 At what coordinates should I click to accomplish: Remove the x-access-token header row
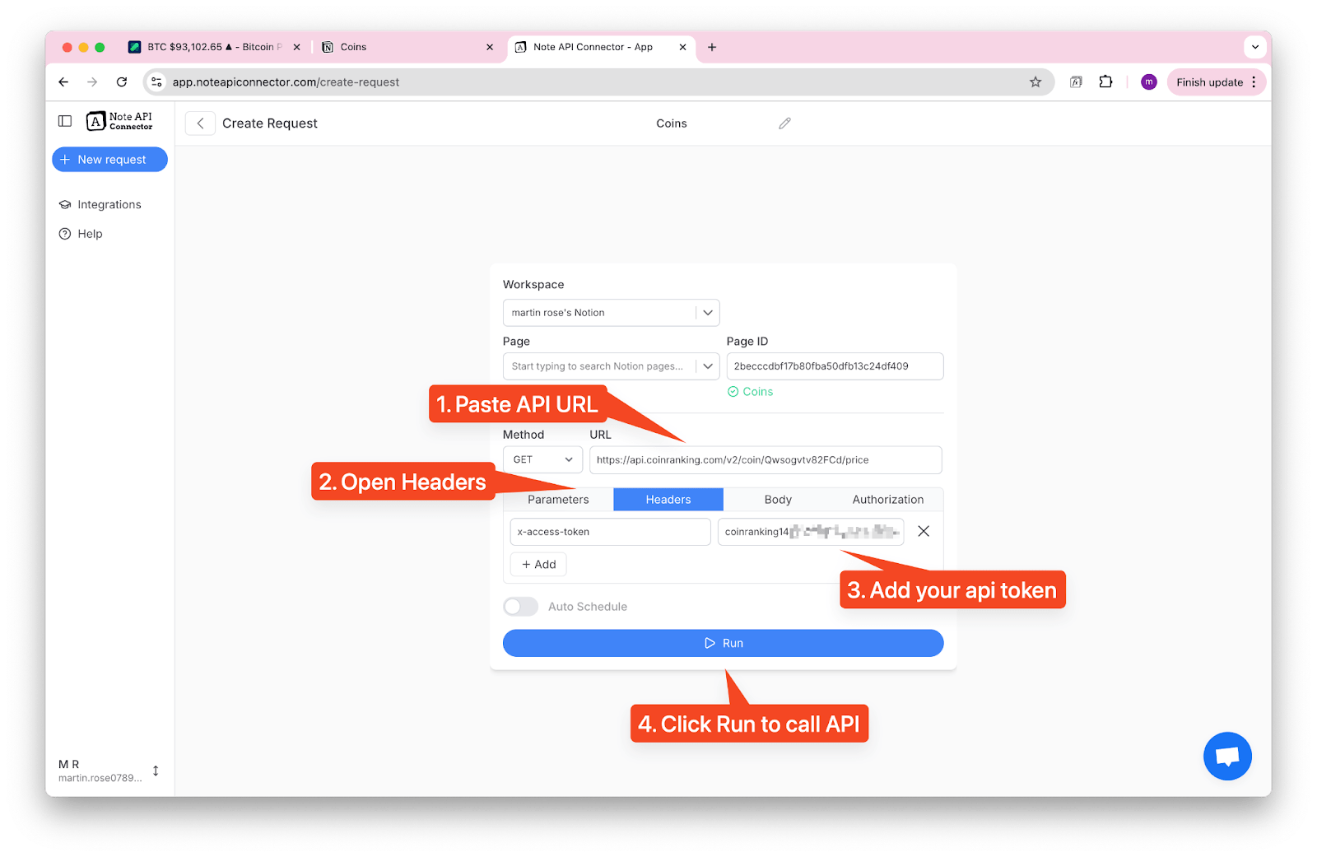pos(924,532)
